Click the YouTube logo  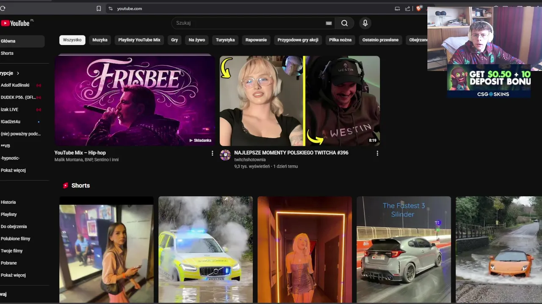click(15, 23)
